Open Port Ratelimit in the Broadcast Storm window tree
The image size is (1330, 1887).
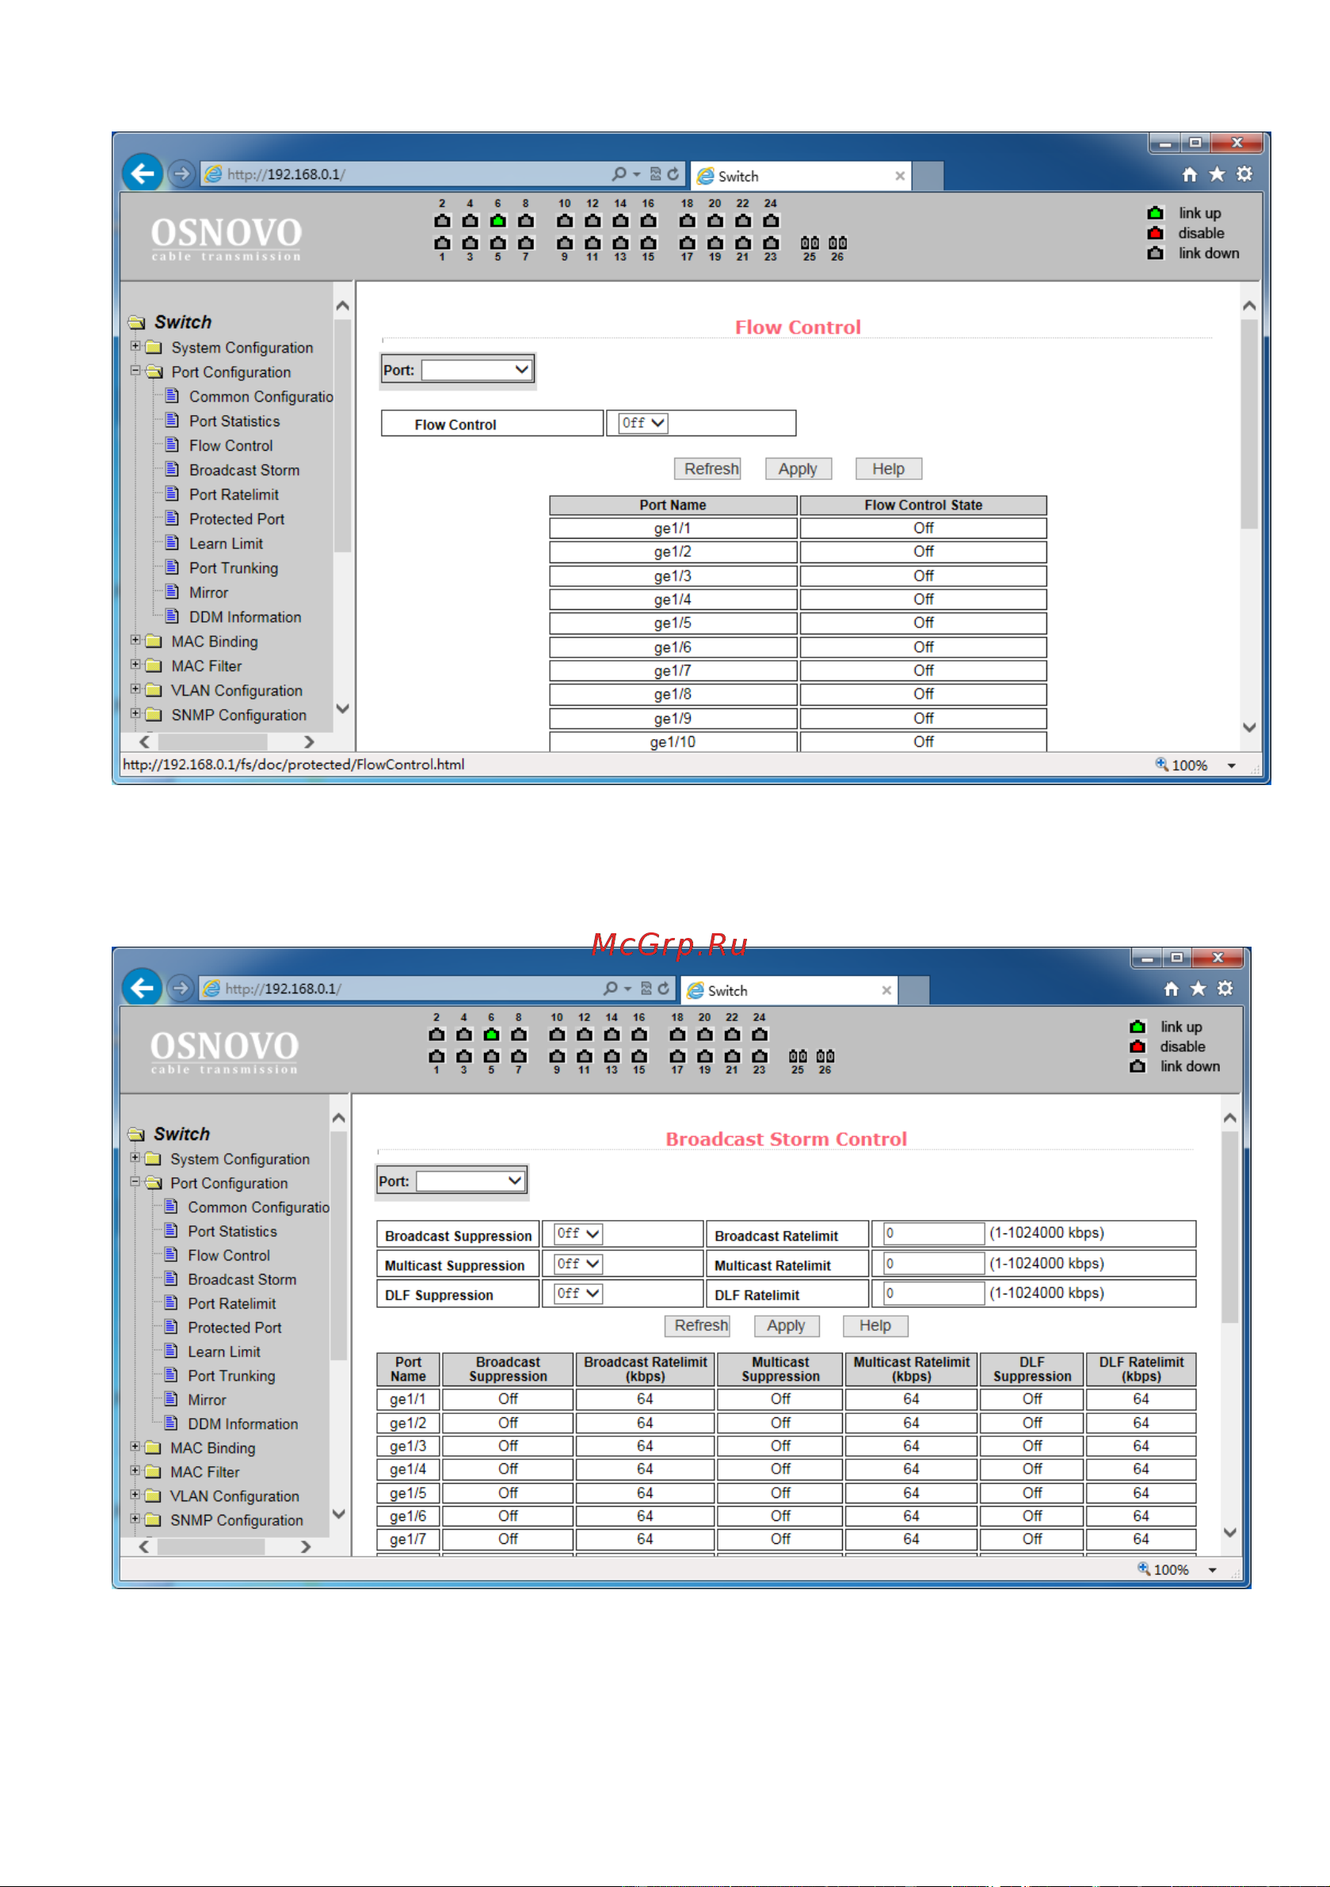[232, 1303]
